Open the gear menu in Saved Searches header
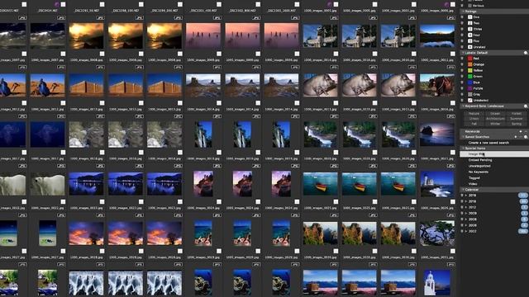This screenshot has width=529, height=297. tap(526, 137)
